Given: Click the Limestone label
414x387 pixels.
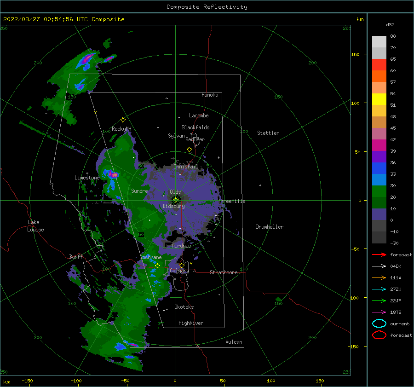Looking at the screenshot, I should pyautogui.click(x=87, y=178).
